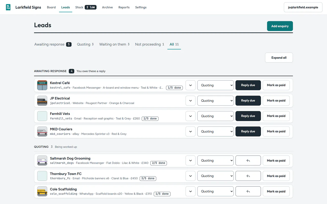Viewport: 327px width, 204px height.
Task: Open the Settings navigation item
Action: point(141,7)
